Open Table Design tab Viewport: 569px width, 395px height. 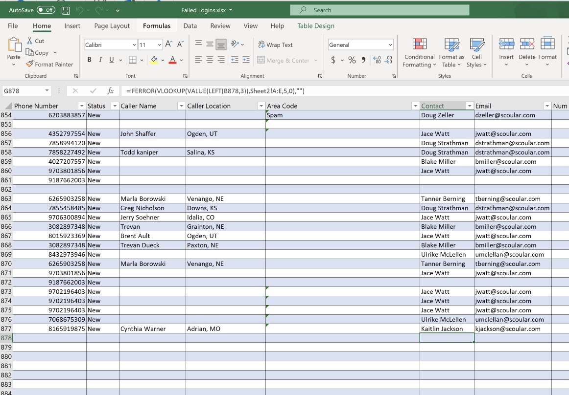tap(316, 26)
